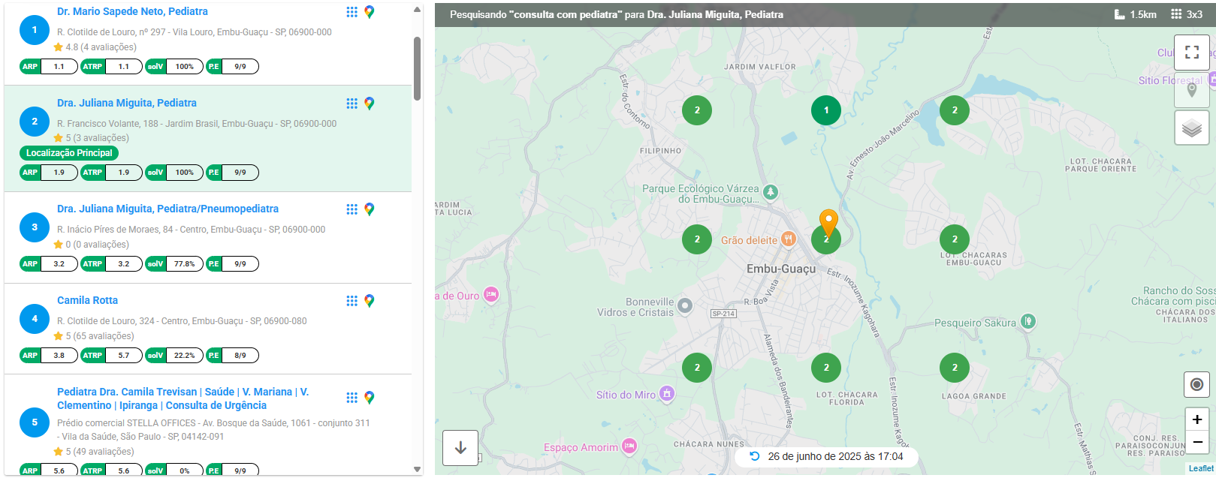Screen dimensions: 1216x478
Task: Toggle the circular target button on map
Action: (1196, 385)
